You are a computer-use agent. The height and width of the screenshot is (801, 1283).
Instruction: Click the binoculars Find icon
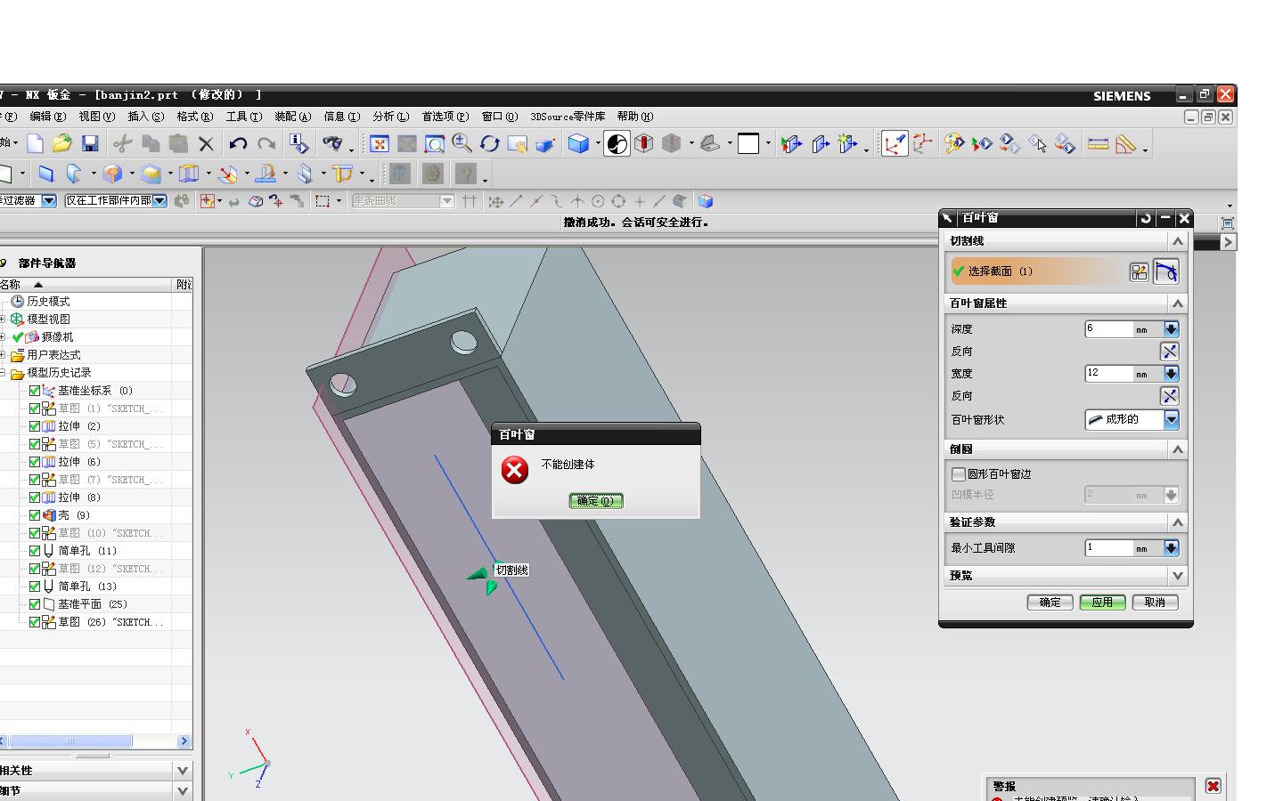coord(332,143)
